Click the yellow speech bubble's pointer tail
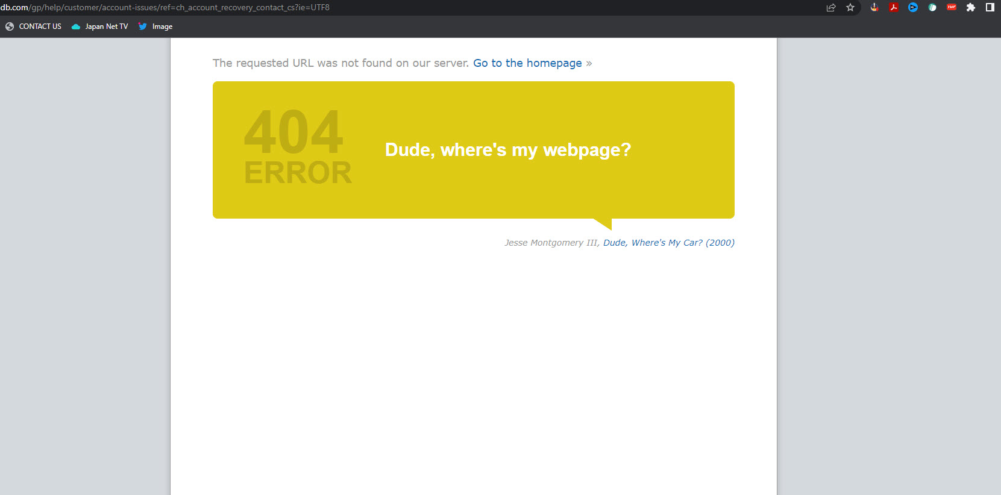1001x495 pixels. 606,223
